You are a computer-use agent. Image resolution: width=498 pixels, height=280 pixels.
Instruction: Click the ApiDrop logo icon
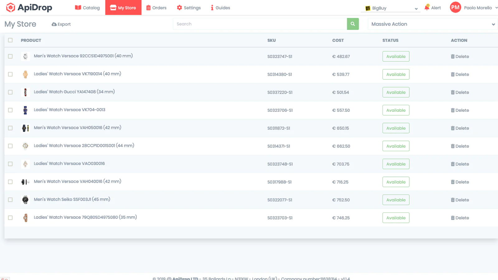pyautogui.click(x=11, y=7)
